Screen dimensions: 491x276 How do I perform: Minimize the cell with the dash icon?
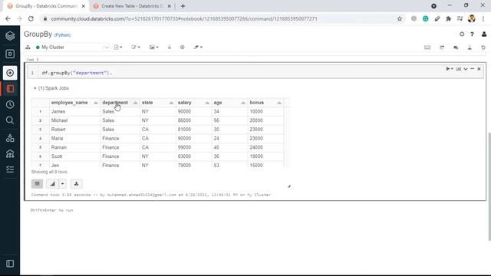point(473,69)
